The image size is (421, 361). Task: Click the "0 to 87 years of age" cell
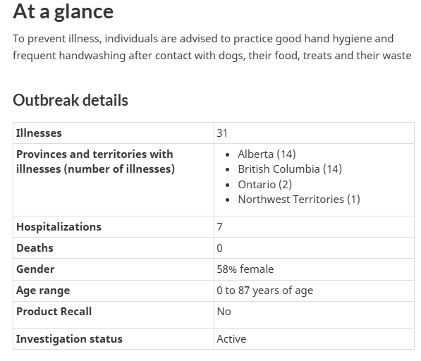point(264,290)
